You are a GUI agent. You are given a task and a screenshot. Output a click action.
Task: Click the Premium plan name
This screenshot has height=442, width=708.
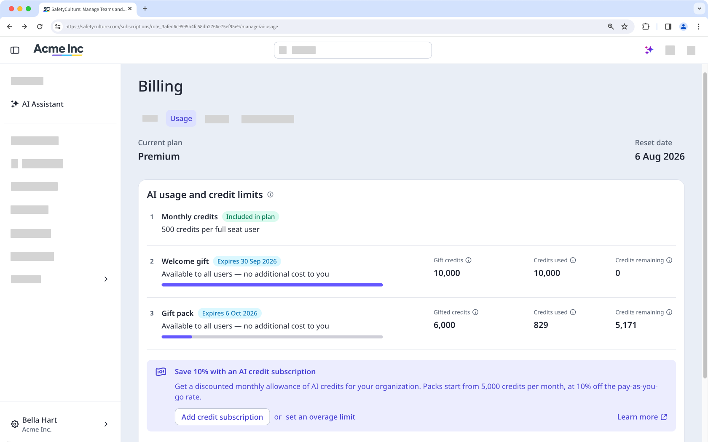tap(159, 157)
